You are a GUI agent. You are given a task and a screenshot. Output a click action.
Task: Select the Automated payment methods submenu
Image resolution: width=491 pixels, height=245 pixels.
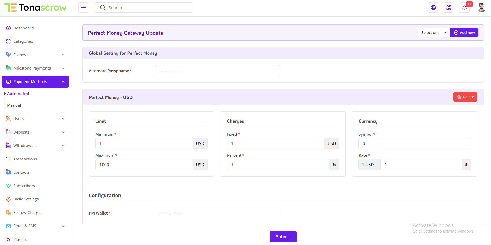[18, 93]
